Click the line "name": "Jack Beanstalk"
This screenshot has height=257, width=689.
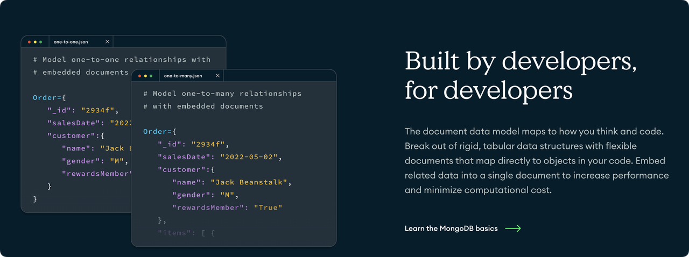point(231,182)
